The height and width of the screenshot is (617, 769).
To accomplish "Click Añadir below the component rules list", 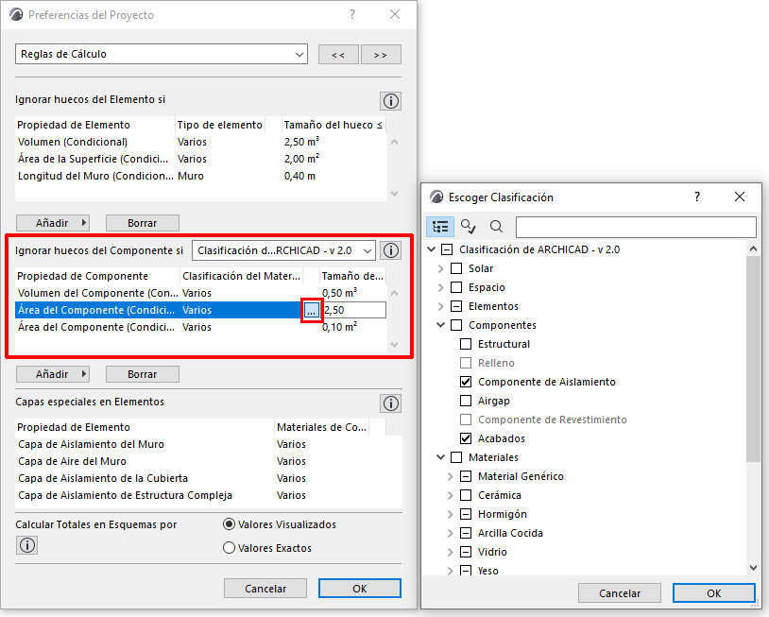I will (53, 374).
